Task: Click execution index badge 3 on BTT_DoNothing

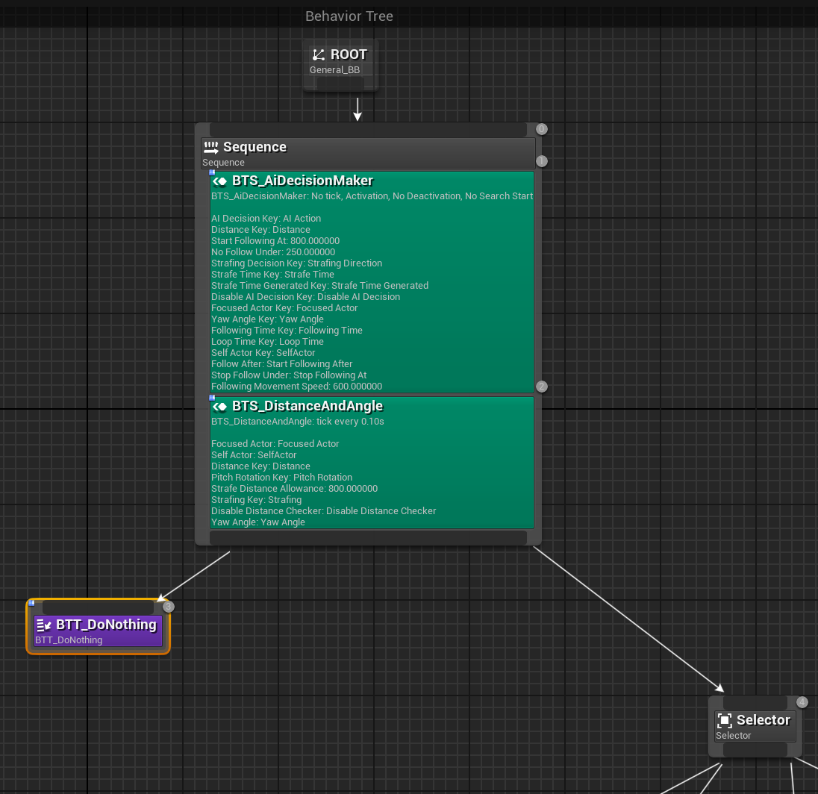Action: click(x=168, y=607)
